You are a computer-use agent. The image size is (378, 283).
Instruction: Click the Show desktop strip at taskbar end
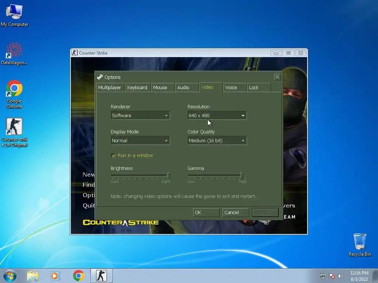point(376,276)
